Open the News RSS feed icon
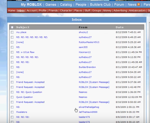Screen dimensions: 150x123 click(x=138, y=5)
